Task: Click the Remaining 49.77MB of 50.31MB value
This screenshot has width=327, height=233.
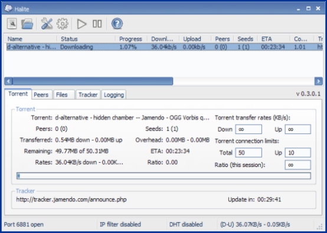Action: click(x=81, y=151)
